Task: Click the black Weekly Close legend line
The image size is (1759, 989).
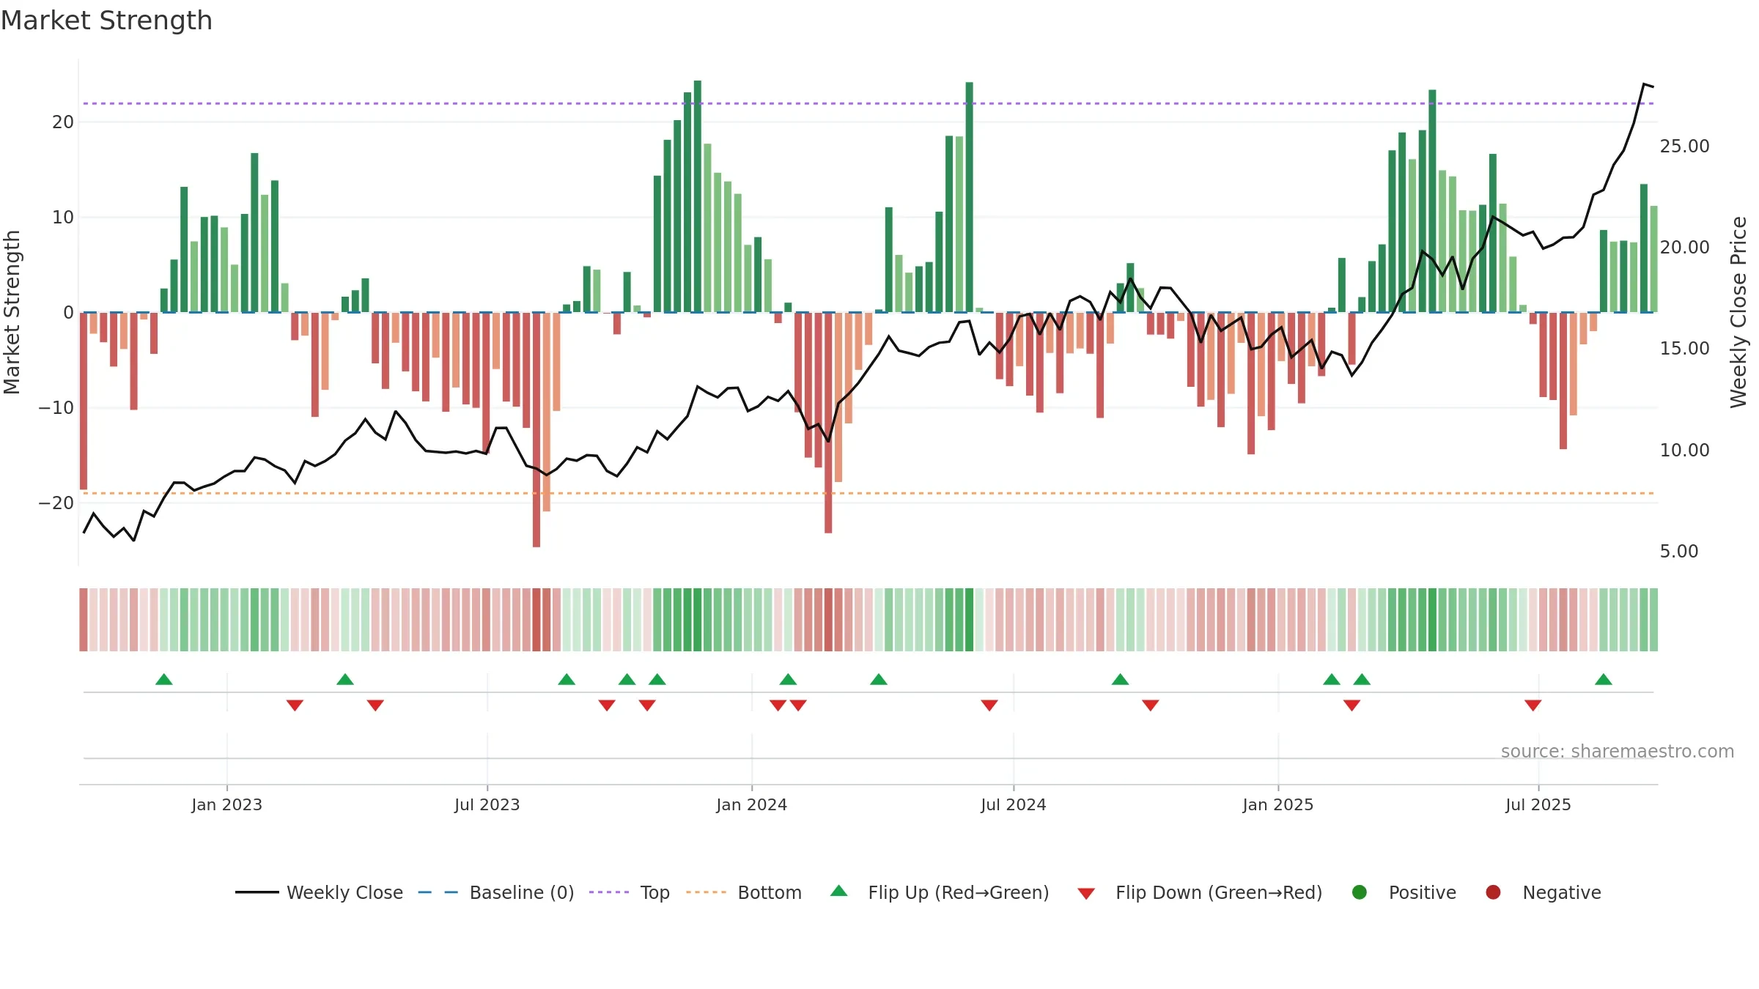Action: tap(257, 892)
